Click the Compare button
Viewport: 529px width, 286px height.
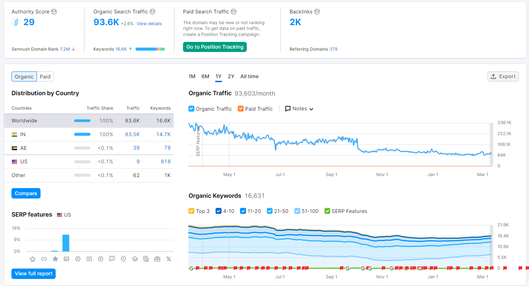[26, 193]
